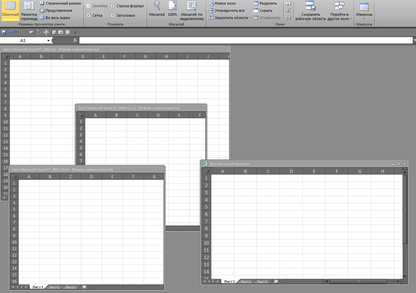This screenshot has height=293, width=416.
Task: Open Name Box dropdown arrow
Action: click(49, 41)
